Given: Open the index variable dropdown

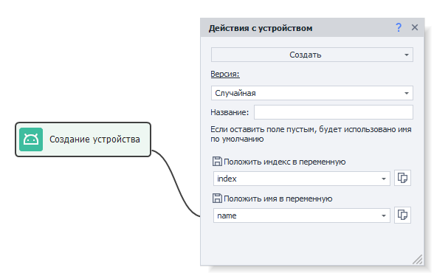Looking at the screenshot, I should [x=302, y=179].
